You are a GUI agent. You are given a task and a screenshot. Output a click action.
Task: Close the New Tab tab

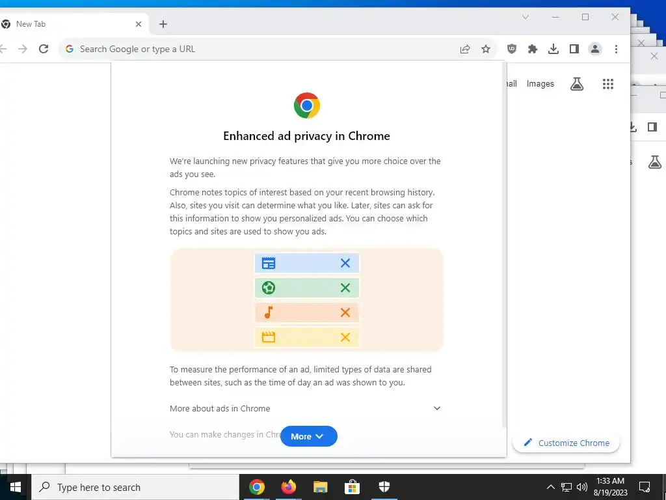[139, 24]
